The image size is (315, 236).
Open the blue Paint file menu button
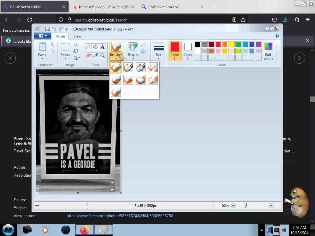pos(42,36)
